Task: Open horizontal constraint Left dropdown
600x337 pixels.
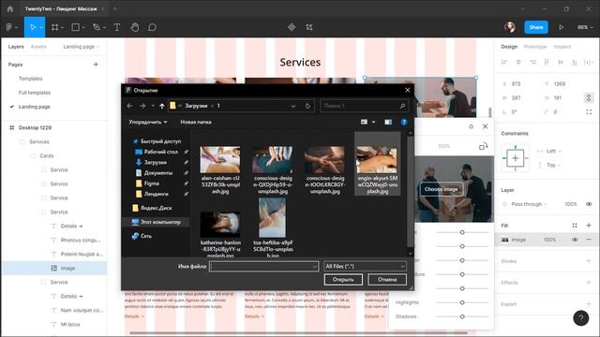Action: (553, 152)
